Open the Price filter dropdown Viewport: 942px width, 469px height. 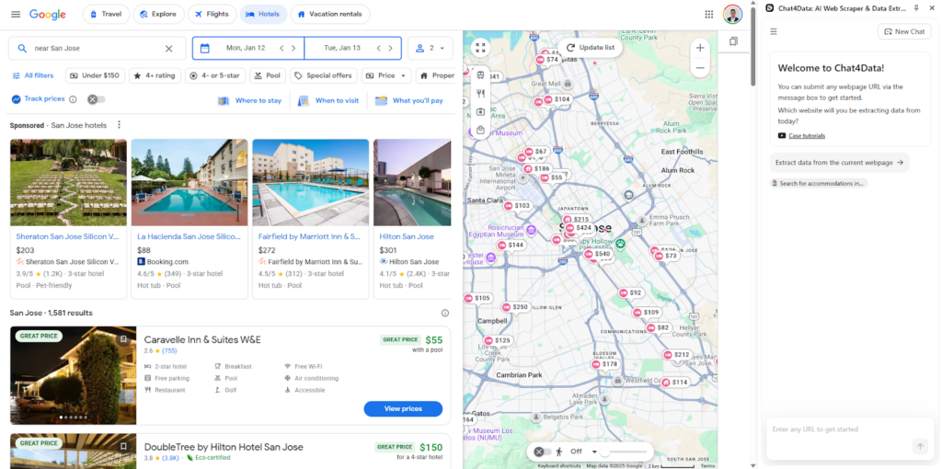(x=386, y=75)
